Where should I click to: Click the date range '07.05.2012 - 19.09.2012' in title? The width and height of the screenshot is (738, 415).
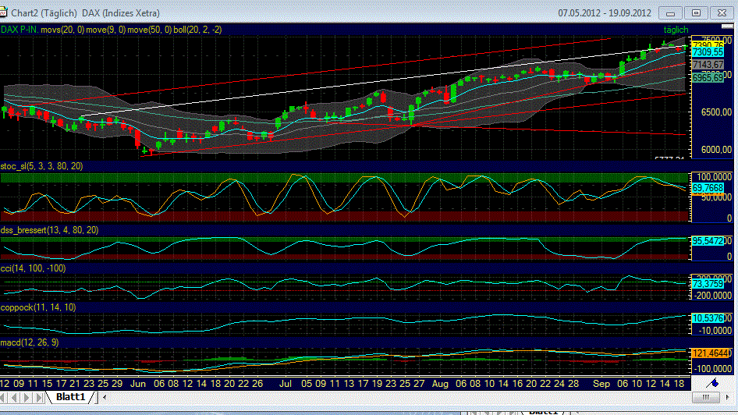point(605,13)
